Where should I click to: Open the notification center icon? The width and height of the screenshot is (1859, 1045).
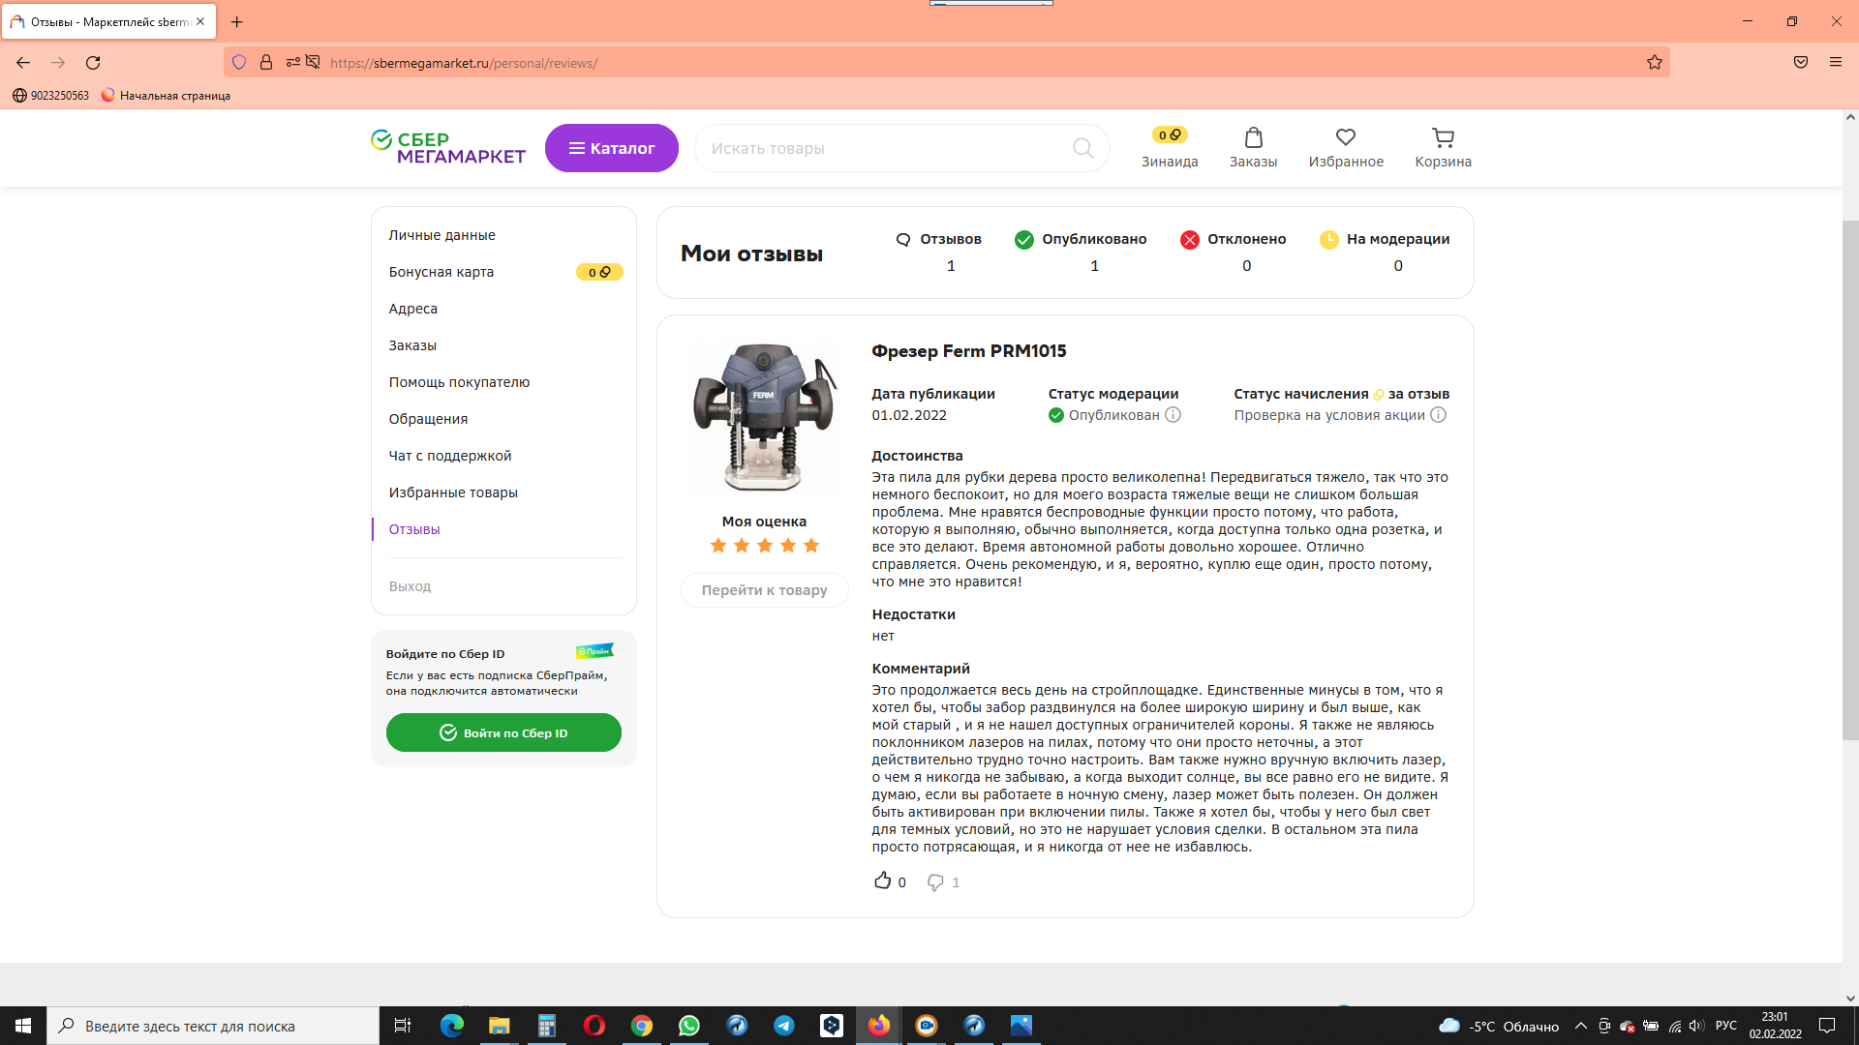[x=1827, y=1026]
